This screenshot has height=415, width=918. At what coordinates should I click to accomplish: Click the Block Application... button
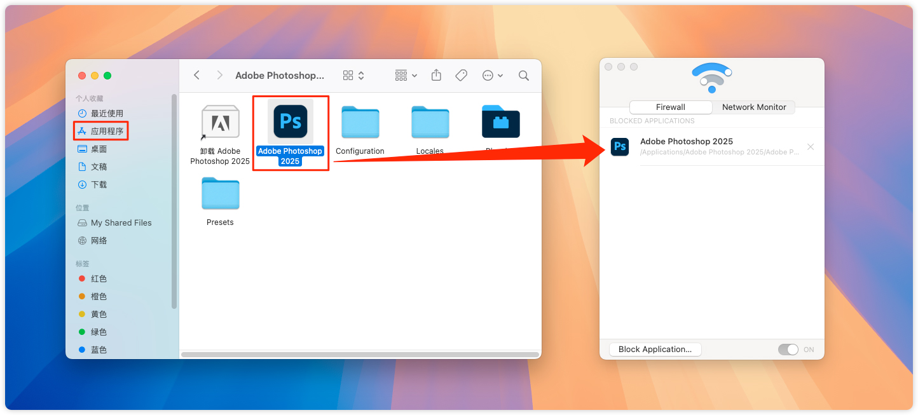[655, 349]
